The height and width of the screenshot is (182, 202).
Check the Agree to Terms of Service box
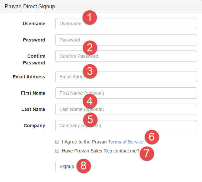(57, 142)
